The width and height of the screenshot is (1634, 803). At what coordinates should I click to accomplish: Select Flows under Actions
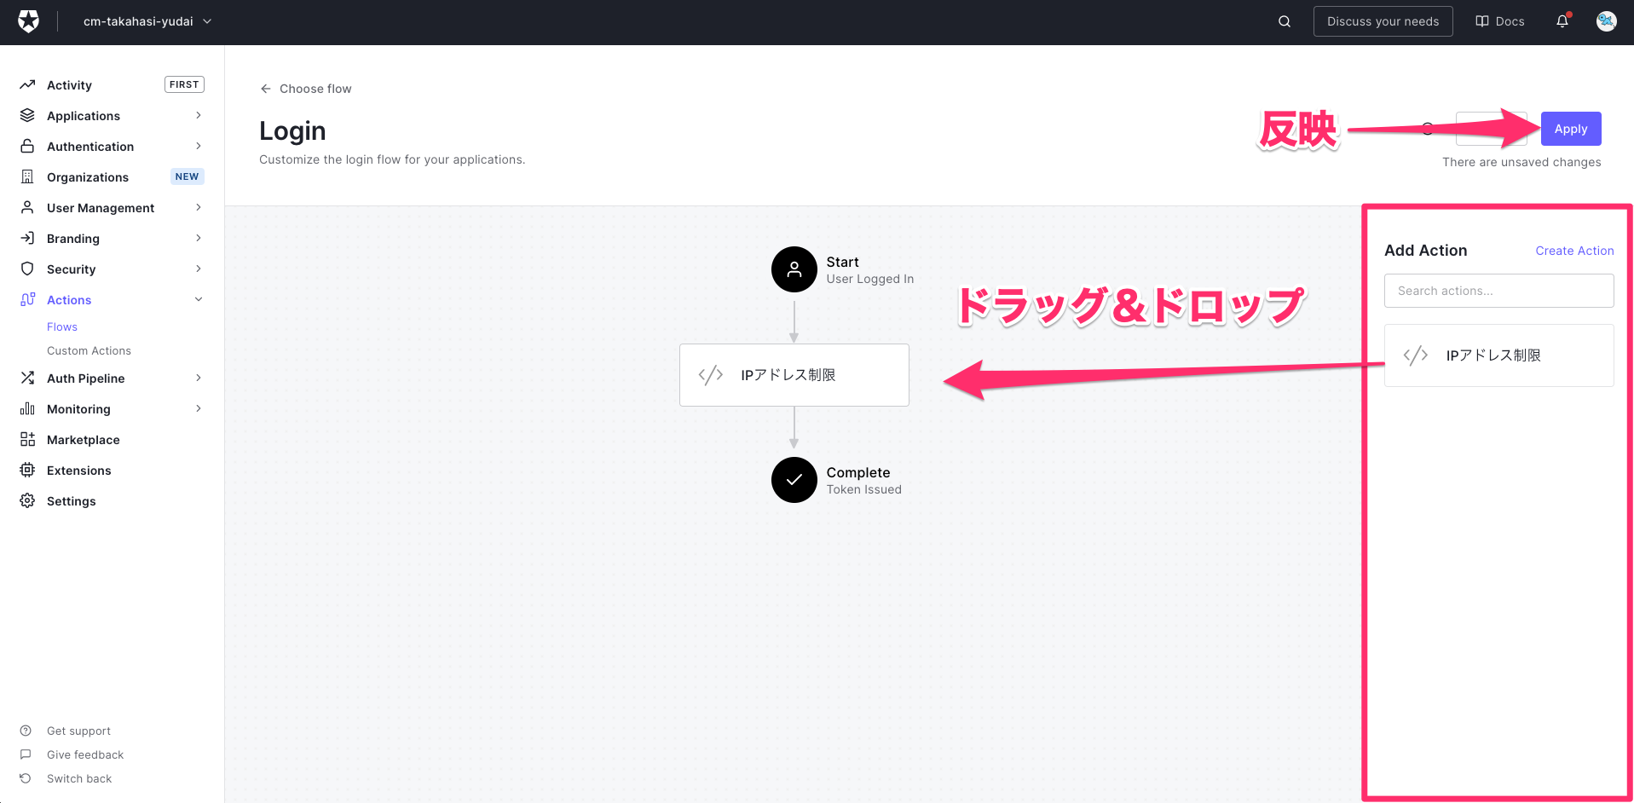[62, 326]
